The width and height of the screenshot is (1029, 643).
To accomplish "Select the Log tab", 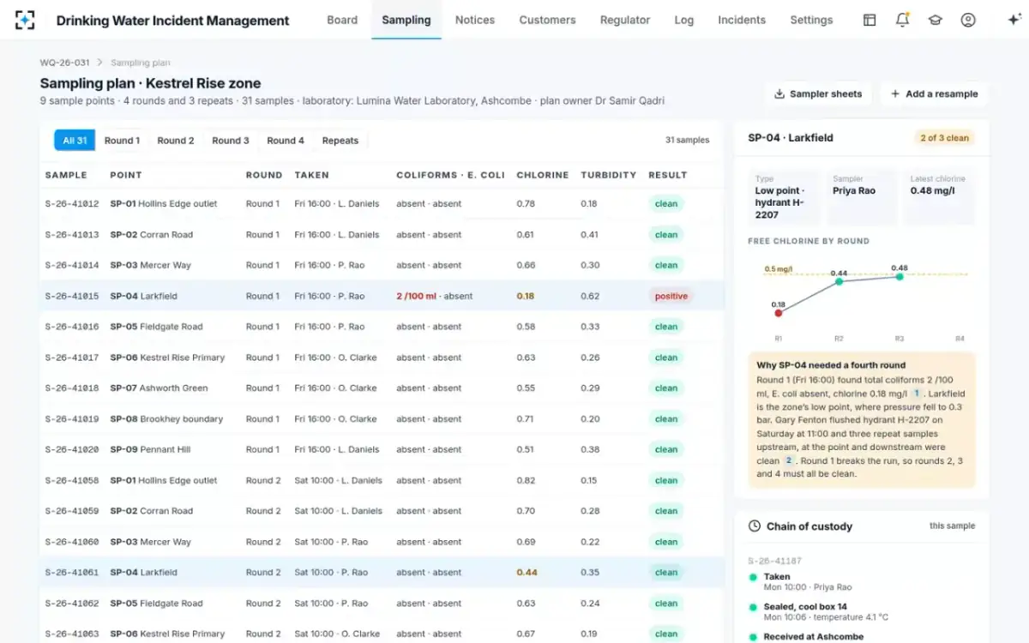I will pyautogui.click(x=684, y=20).
